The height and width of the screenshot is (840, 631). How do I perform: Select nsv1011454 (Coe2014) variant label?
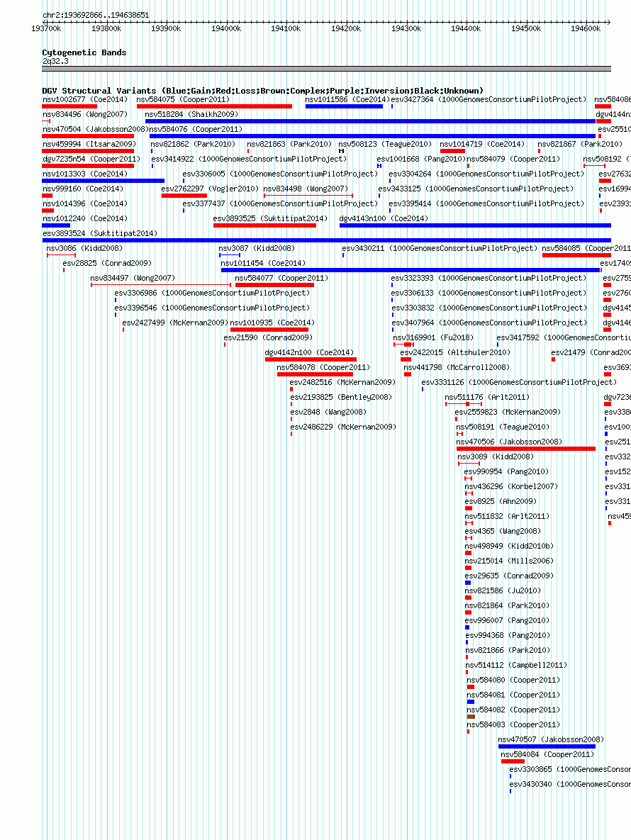(264, 263)
